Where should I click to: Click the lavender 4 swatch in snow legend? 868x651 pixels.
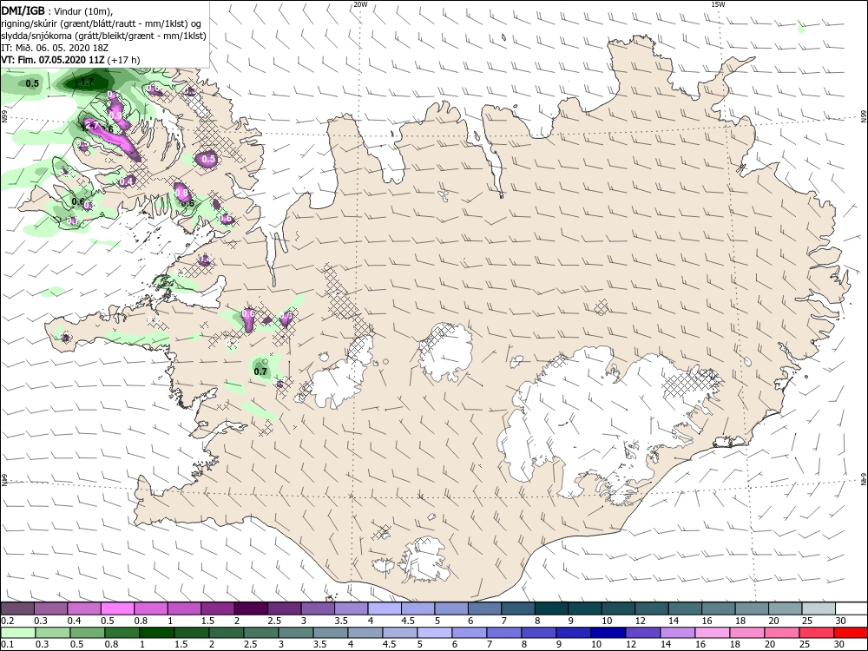tap(385, 608)
